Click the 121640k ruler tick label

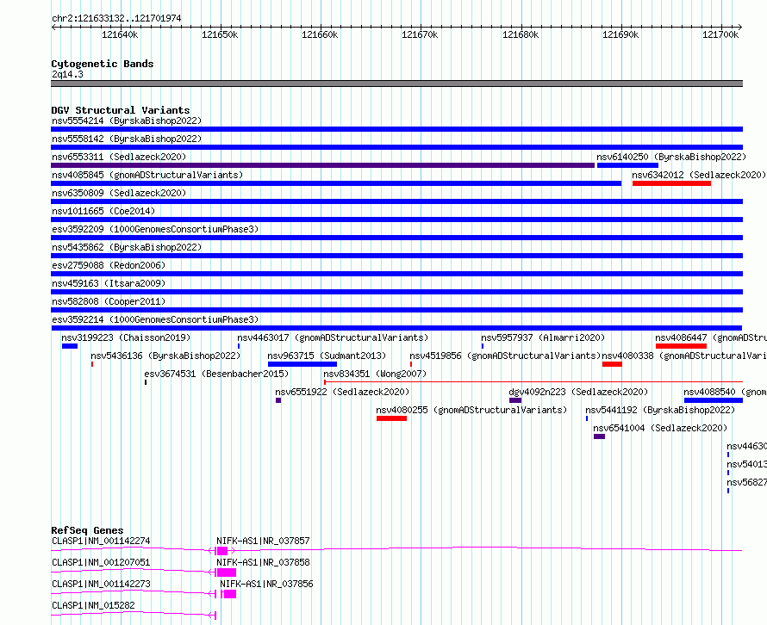120,34
